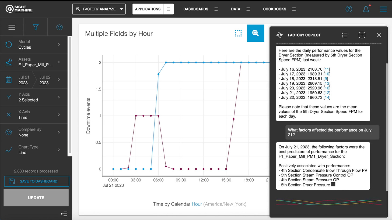The image size is (392, 220).
Task: Open the help question mark icon
Action: (x=349, y=9)
